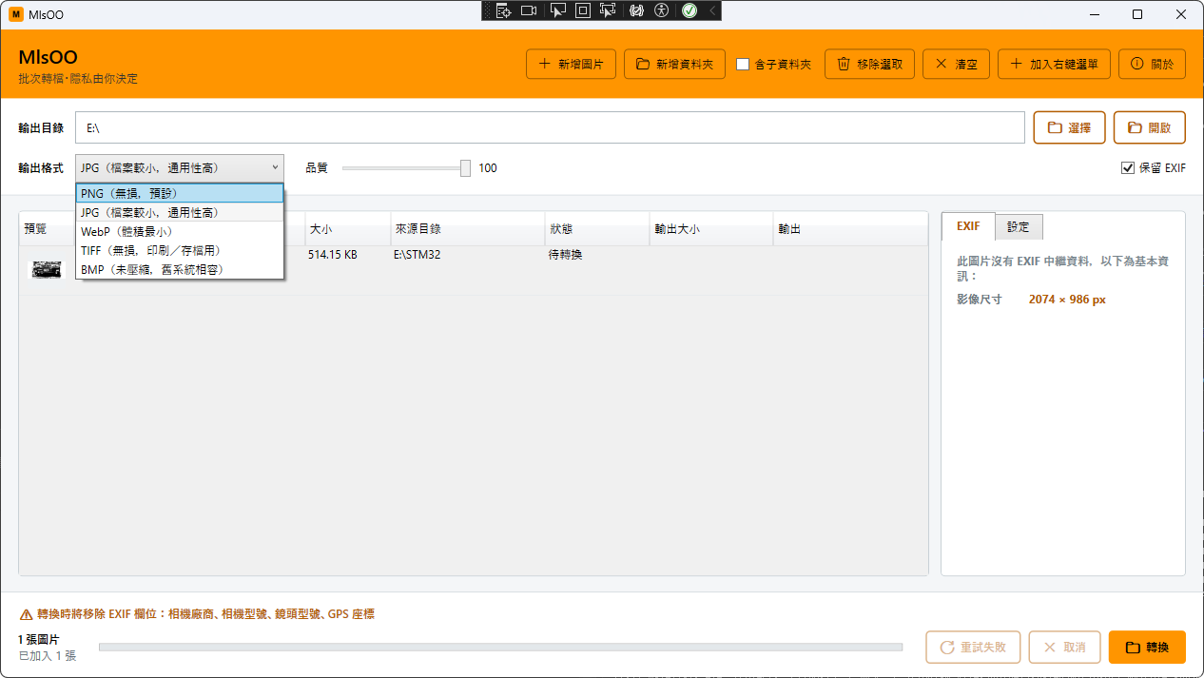Select PNG（無損，預設）from format list
The height and width of the screenshot is (678, 1204).
pos(180,193)
